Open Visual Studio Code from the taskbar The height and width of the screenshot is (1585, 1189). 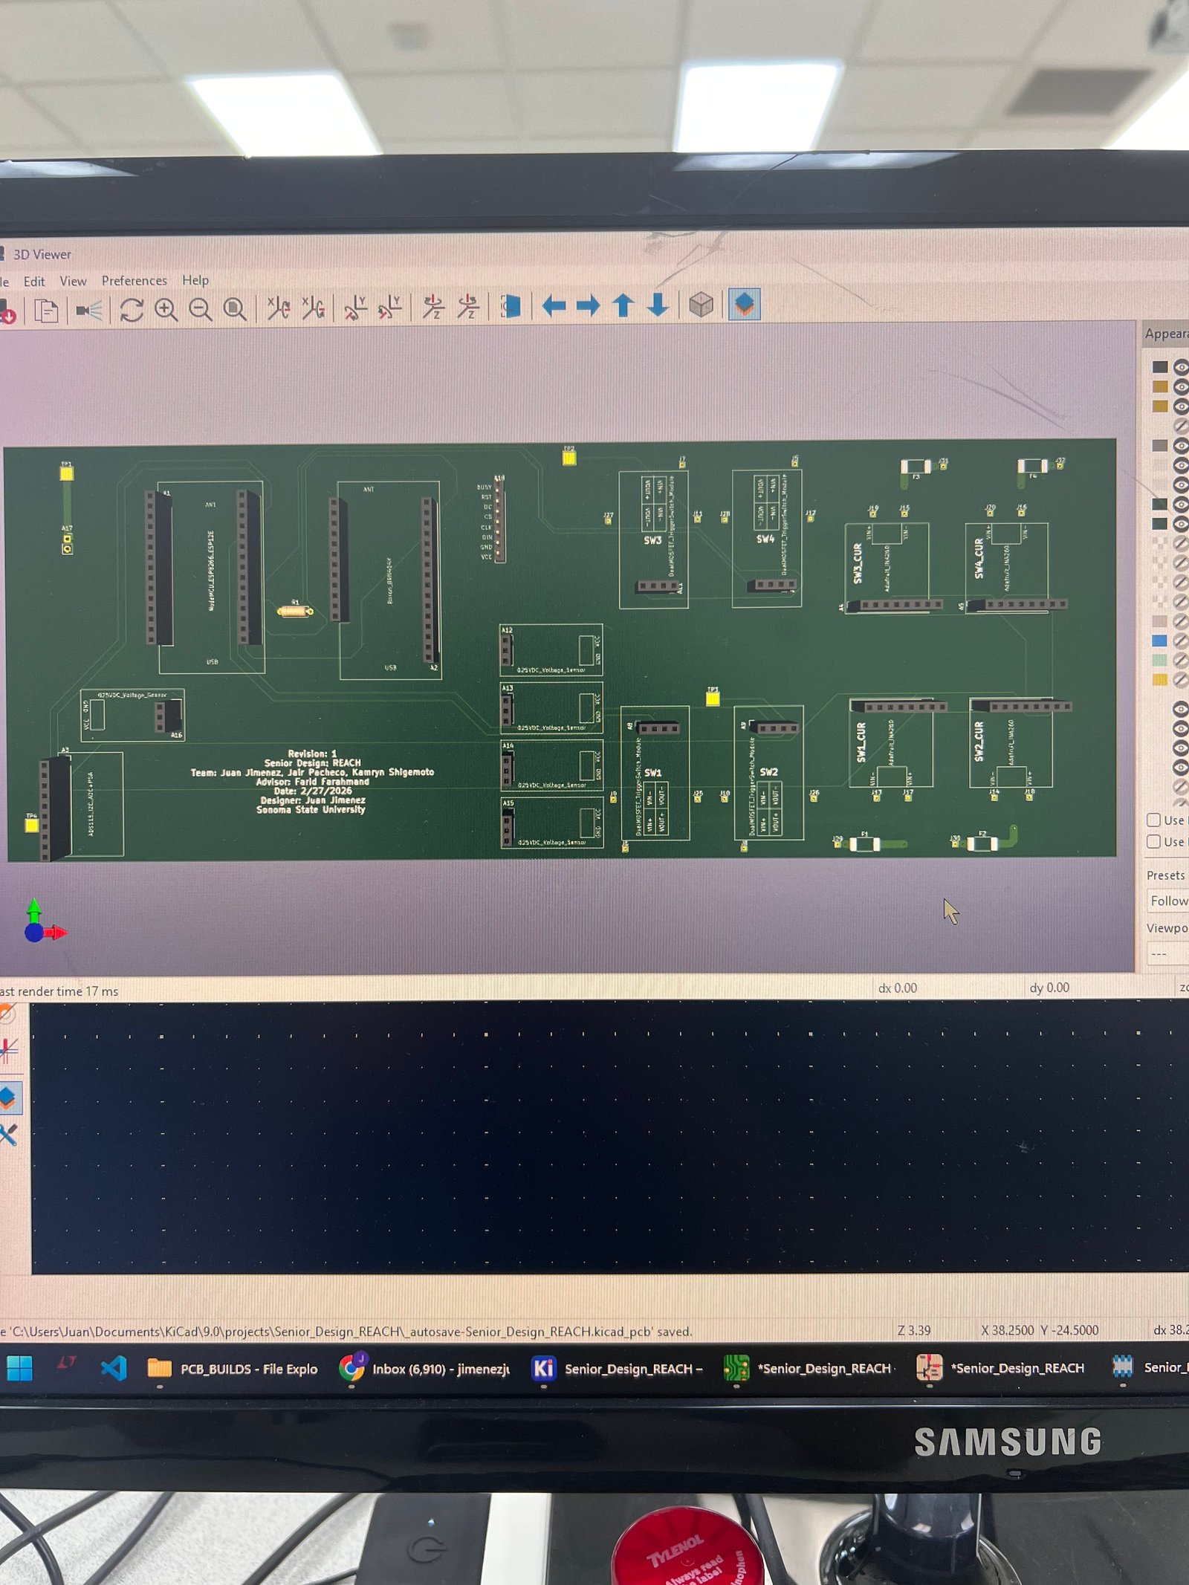point(114,1368)
